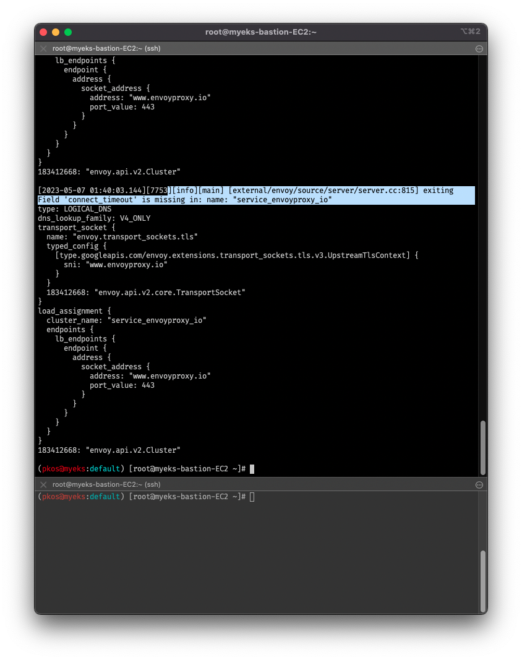Click 'dns_lookup_family: V4_ONLY' line
This screenshot has width=522, height=660.
tap(94, 218)
